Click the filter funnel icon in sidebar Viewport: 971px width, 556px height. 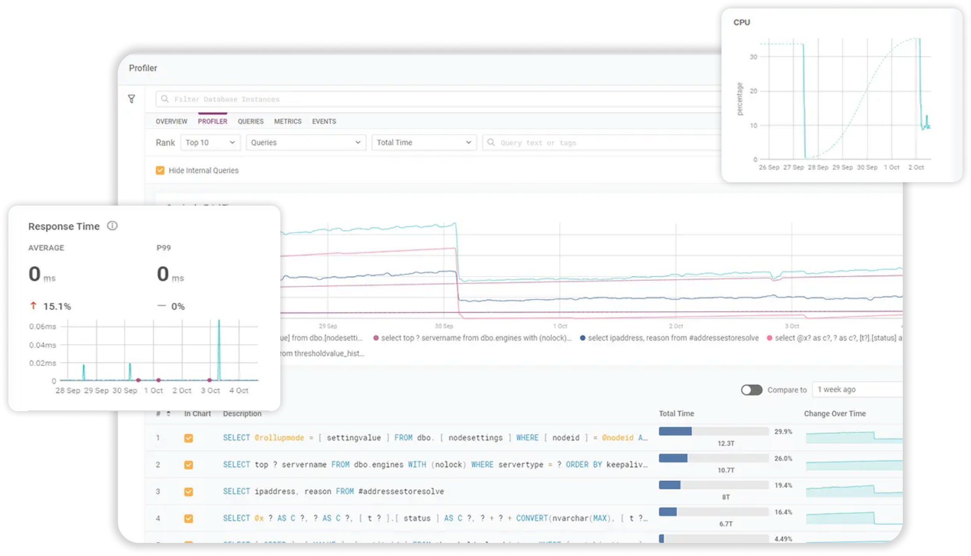(x=131, y=99)
